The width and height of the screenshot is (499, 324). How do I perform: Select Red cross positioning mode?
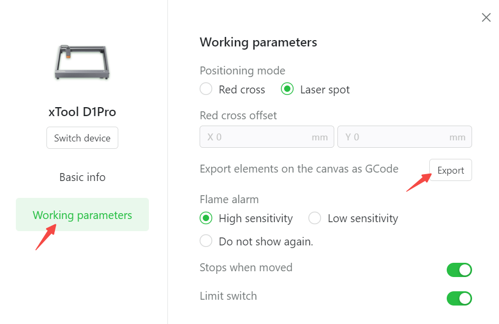point(206,90)
